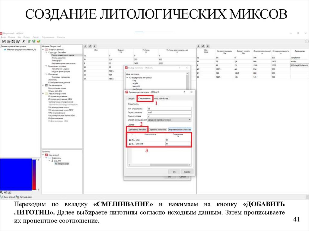Collapse the New project node in Проекты panel
Screen dimensions: 309x231
pos(43,155)
